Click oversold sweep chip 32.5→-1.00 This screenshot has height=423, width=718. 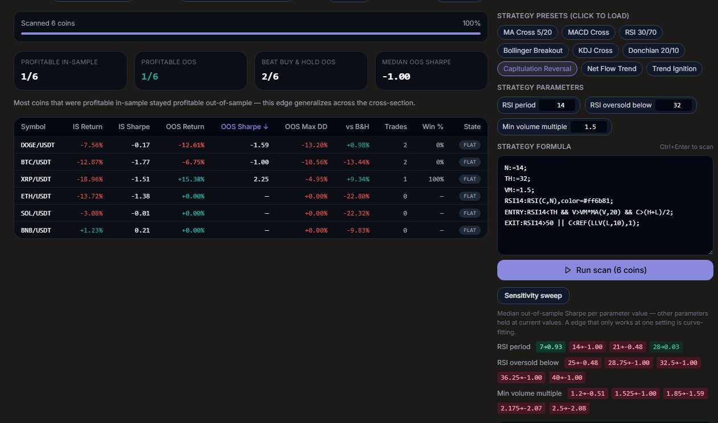point(678,363)
